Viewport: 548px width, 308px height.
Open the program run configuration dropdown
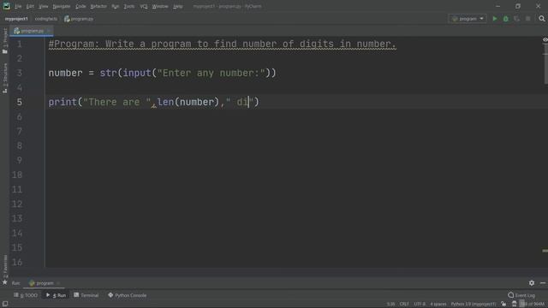click(x=468, y=19)
